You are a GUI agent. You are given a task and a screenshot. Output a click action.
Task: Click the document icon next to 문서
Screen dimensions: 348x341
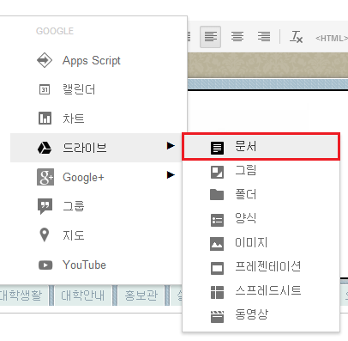(217, 148)
